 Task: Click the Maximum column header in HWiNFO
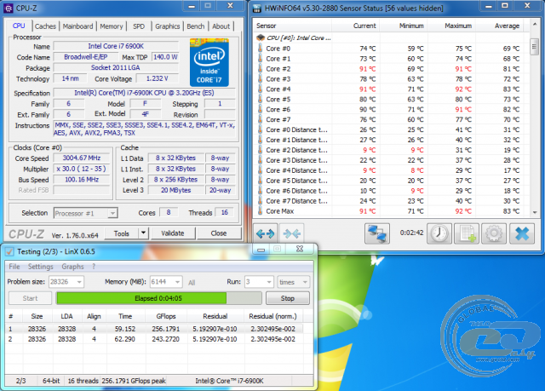[451, 26]
